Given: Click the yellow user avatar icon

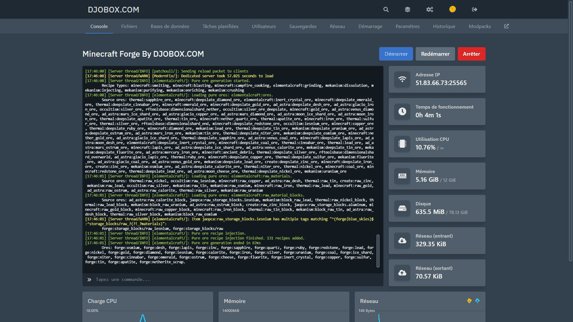Looking at the screenshot, I should (453, 9).
